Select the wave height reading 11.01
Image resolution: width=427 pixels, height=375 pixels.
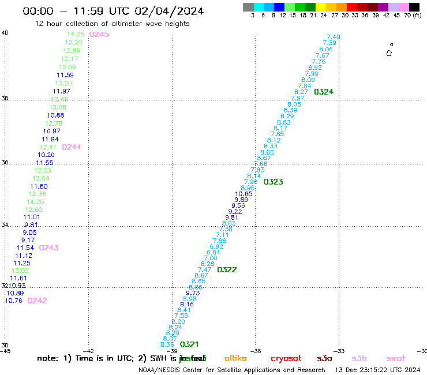tap(32, 217)
